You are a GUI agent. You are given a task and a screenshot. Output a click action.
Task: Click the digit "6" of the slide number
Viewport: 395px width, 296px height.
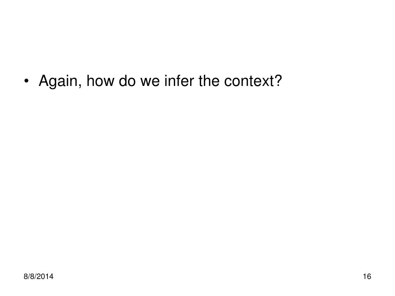(x=369, y=277)
